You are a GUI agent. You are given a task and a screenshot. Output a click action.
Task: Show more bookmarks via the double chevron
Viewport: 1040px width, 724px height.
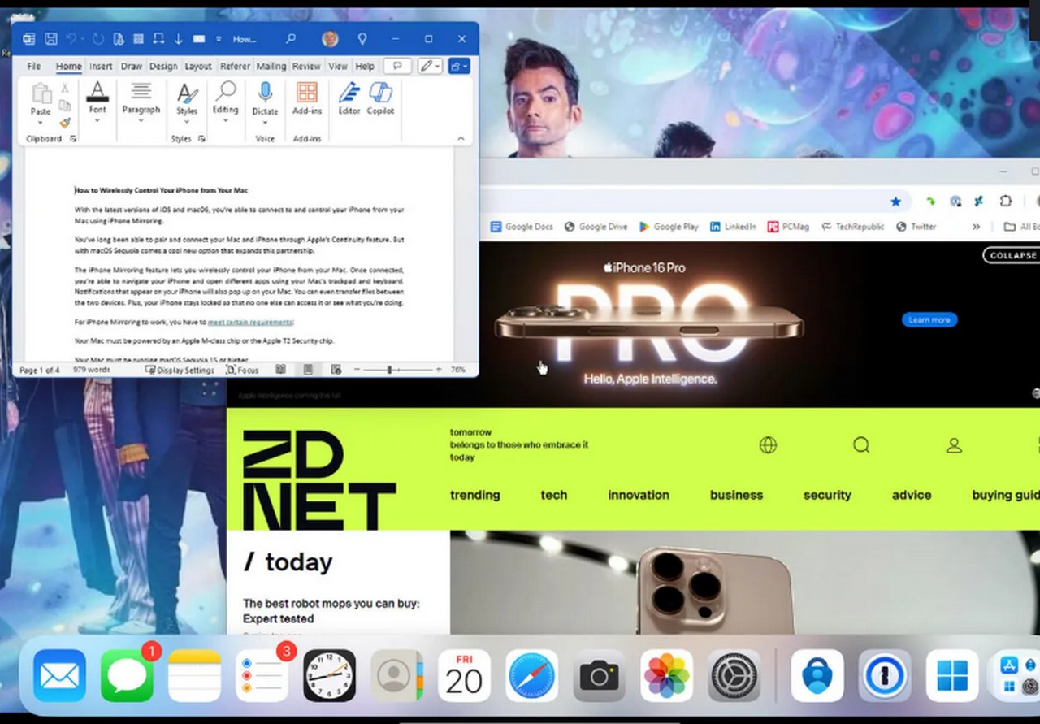coord(976,227)
